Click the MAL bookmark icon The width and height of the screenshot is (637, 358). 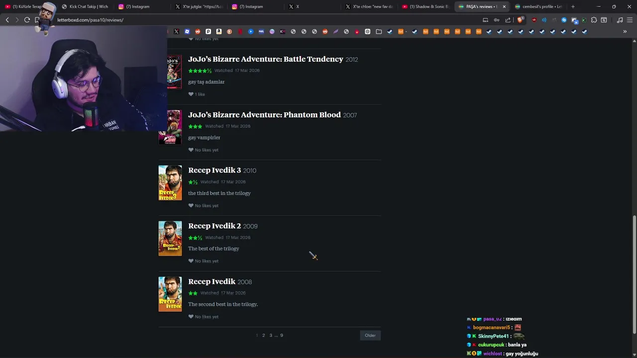(261, 31)
